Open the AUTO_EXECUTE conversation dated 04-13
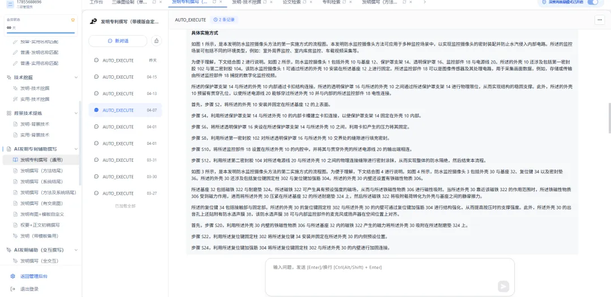 (125, 93)
